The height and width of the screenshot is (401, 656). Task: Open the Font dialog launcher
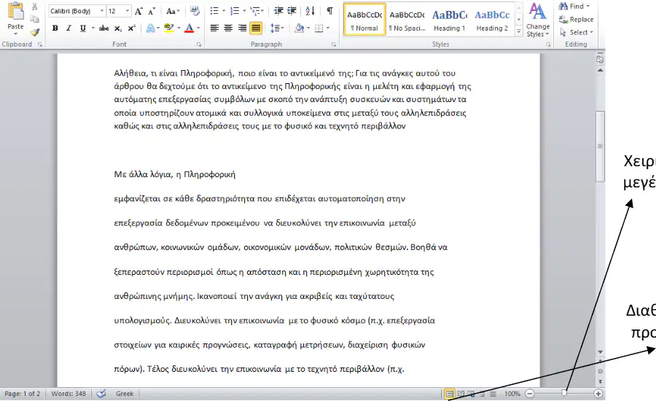[x=199, y=44]
